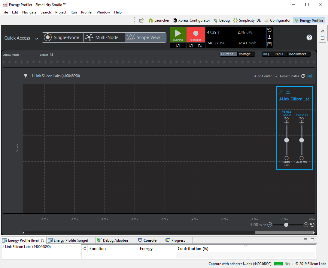328x268 pixels.
Task: Collapse the J-Link Silicon Labs node triangle
Action: tap(26, 76)
